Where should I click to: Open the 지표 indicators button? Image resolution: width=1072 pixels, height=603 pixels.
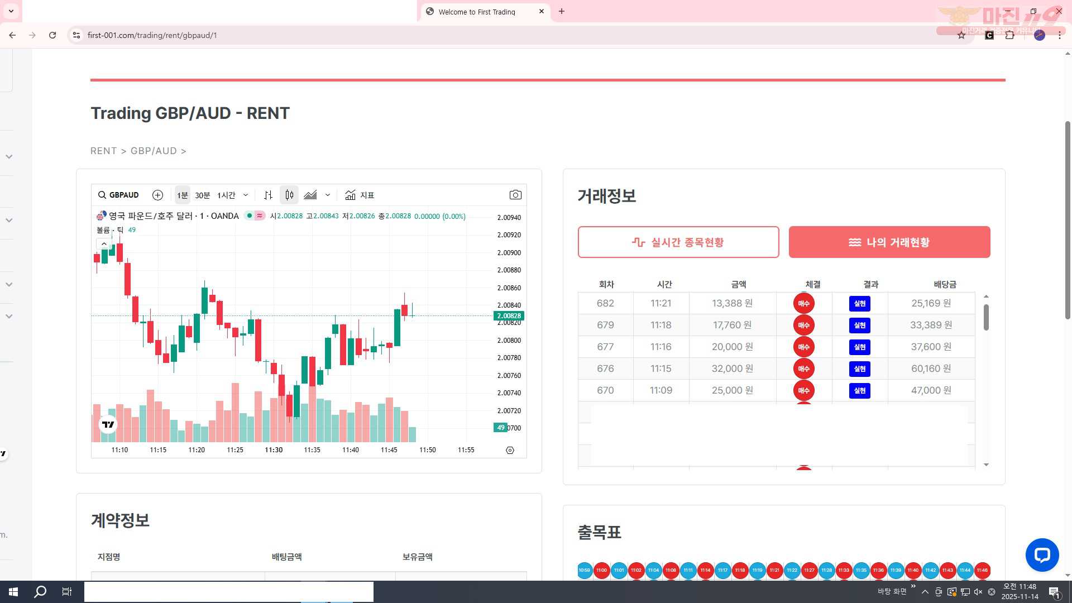(360, 195)
